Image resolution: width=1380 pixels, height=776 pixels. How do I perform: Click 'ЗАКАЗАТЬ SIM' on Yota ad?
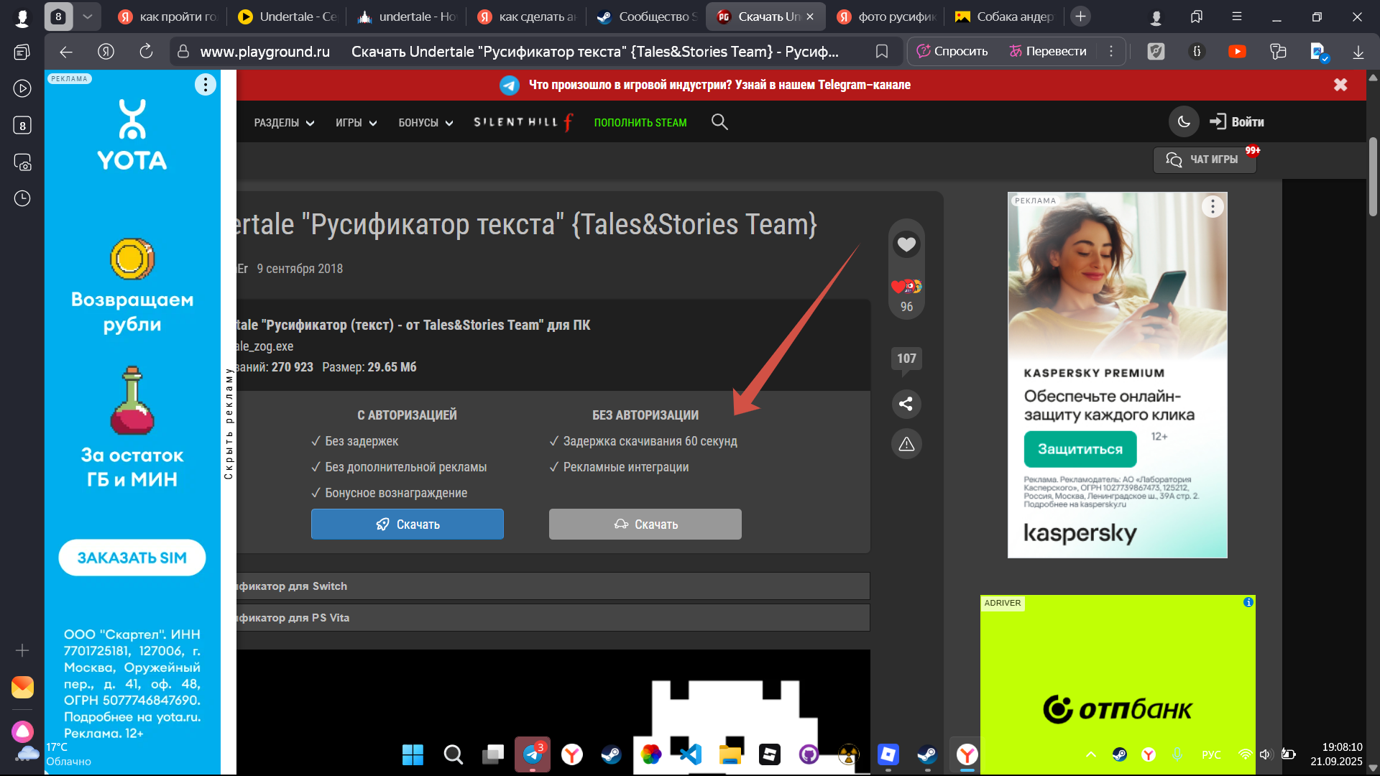[x=132, y=558]
